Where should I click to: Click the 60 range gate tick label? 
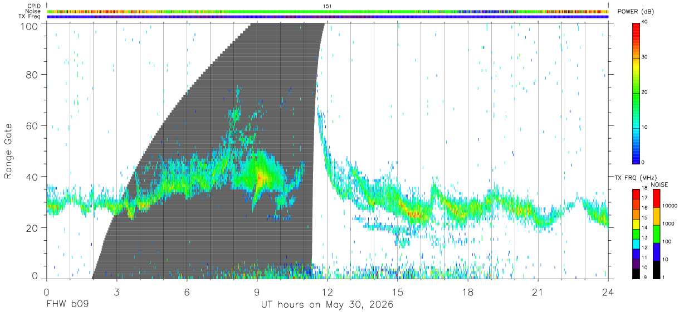pyautogui.click(x=32, y=125)
